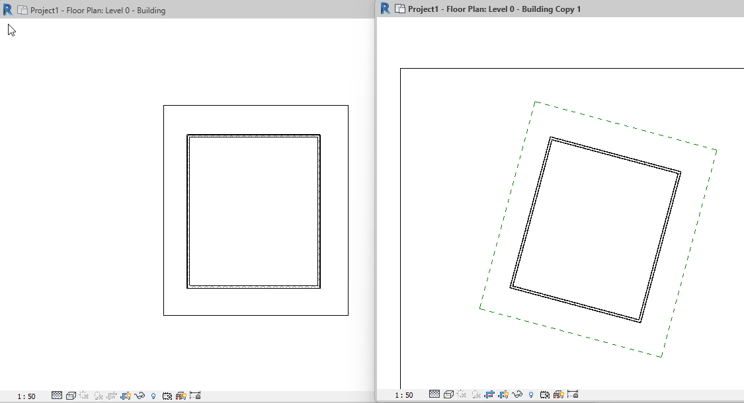Image resolution: width=744 pixels, height=403 pixels.
Task: Click Reveal Hidden Elements in Building Copy 1 view
Action: pyautogui.click(x=531, y=395)
